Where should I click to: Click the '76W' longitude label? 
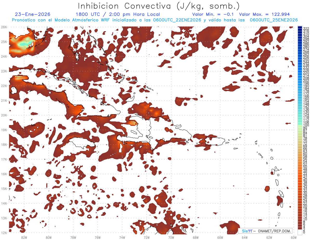tap(97, 237)
